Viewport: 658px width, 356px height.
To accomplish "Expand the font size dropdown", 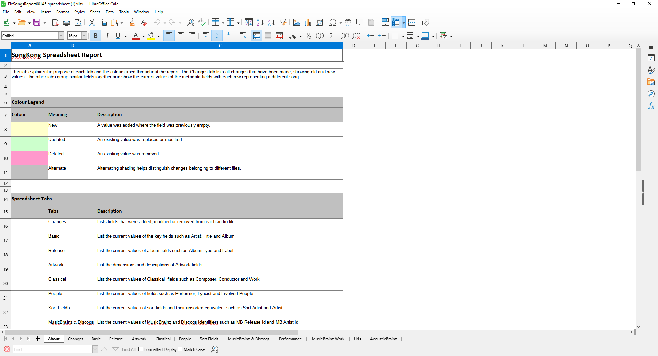I will (84, 36).
